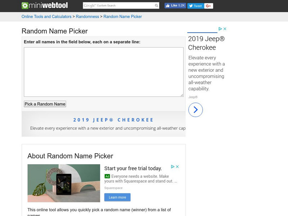Click Start your free trial today headline
Screen dimensions: 288x216
[133, 168]
